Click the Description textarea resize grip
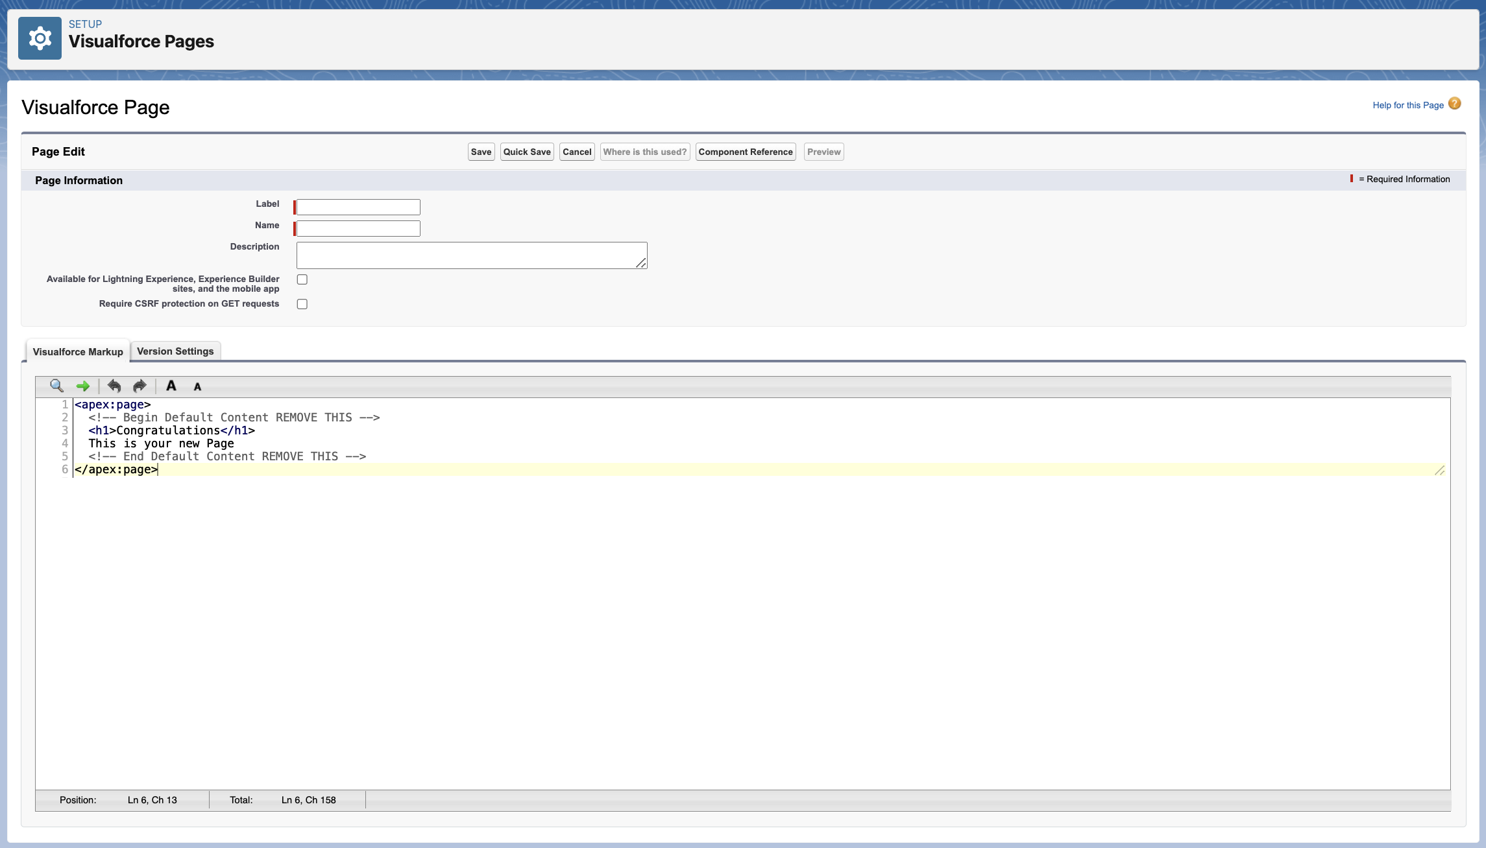1486x848 pixels. tap(641, 263)
